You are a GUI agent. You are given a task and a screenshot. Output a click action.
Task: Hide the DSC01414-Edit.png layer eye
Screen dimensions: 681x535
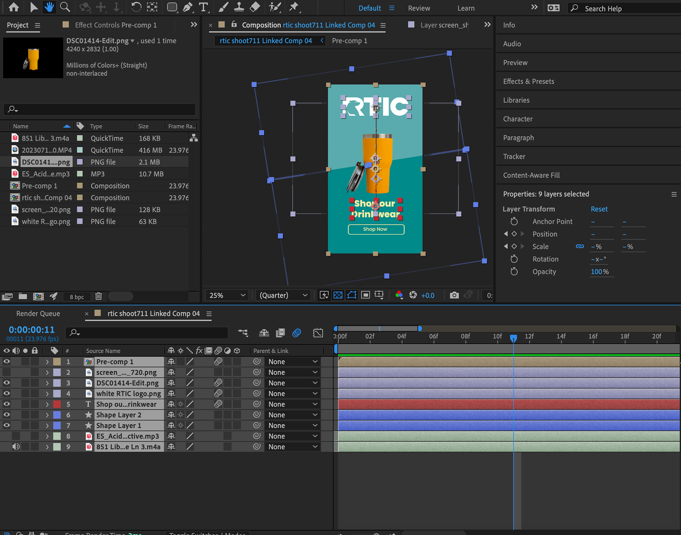pos(7,383)
